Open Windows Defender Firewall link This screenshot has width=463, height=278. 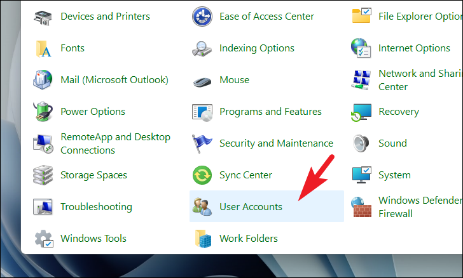click(x=420, y=207)
